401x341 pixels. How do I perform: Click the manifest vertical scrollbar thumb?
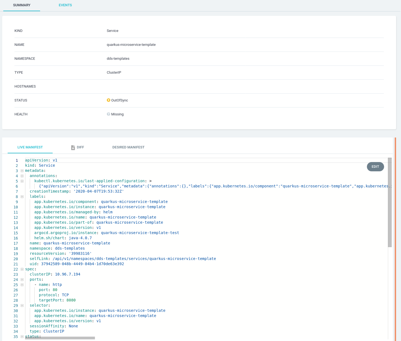390,202
